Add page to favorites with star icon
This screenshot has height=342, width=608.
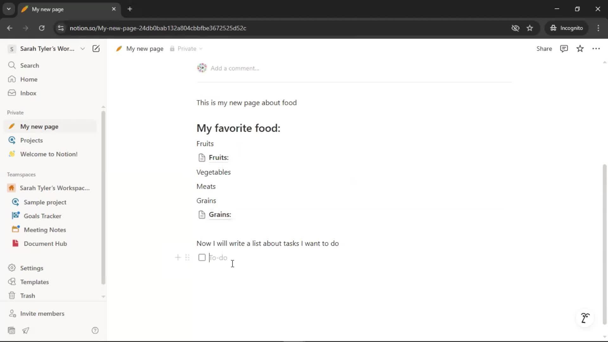tap(580, 48)
